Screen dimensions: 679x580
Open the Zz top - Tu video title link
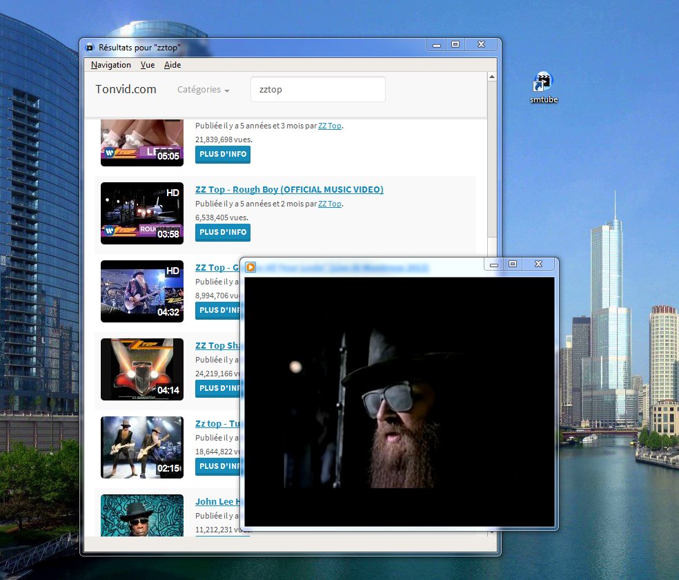click(x=217, y=423)
